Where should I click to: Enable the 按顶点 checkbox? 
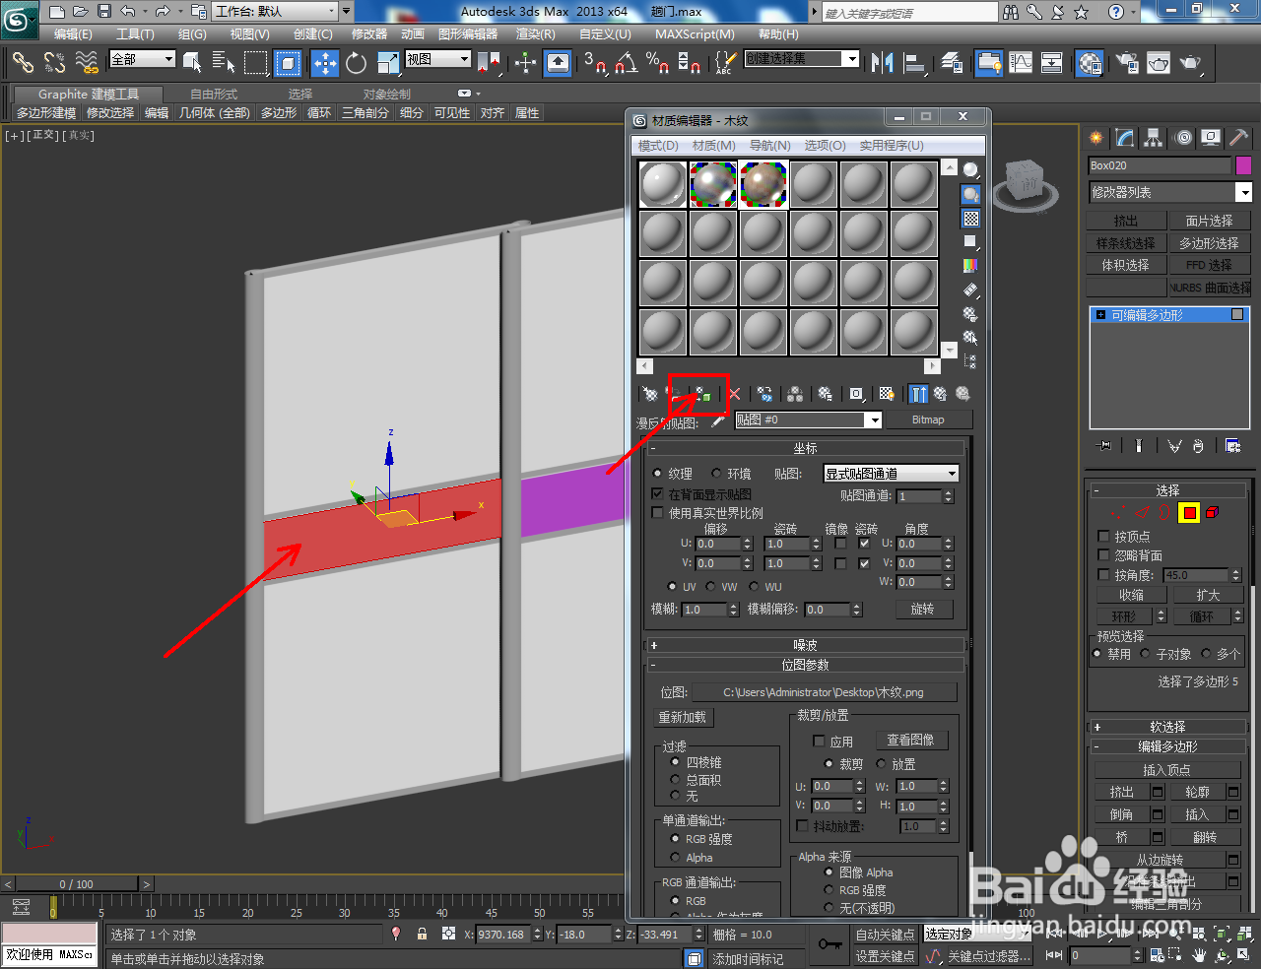[x=1103, y=537]
